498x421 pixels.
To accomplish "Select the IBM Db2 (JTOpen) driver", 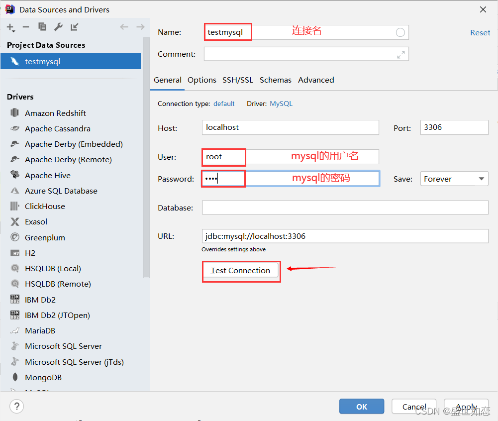I will point(57,315).
